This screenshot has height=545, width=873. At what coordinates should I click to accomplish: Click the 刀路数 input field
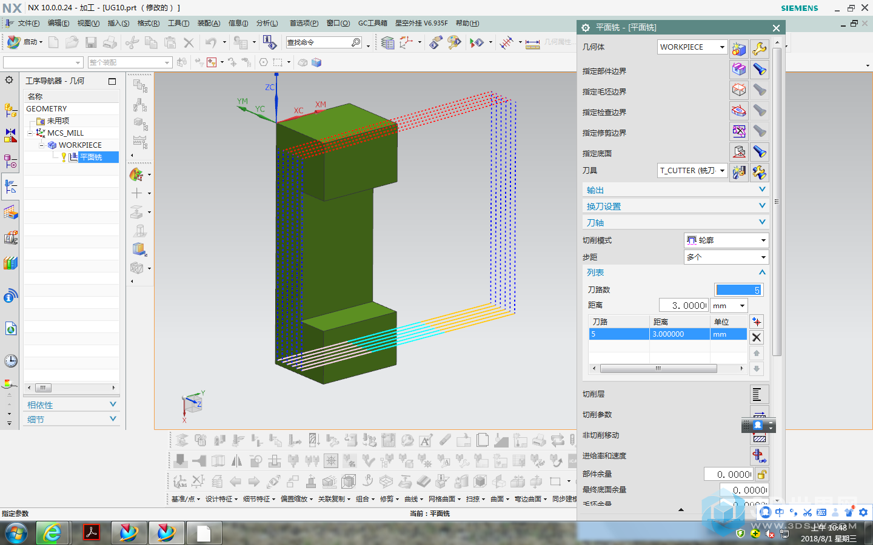point(738,290)
